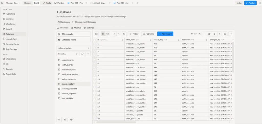Switch to Build mode toggle
The height and width of the screenshot is (124, 262).
[36, 3]
